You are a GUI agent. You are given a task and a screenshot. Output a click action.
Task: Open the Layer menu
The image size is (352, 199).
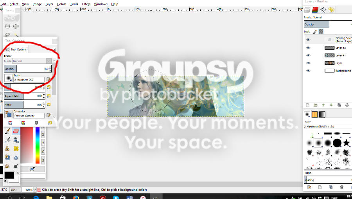[49, 4]
